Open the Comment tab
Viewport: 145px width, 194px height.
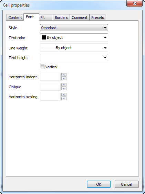click(80, 18)
